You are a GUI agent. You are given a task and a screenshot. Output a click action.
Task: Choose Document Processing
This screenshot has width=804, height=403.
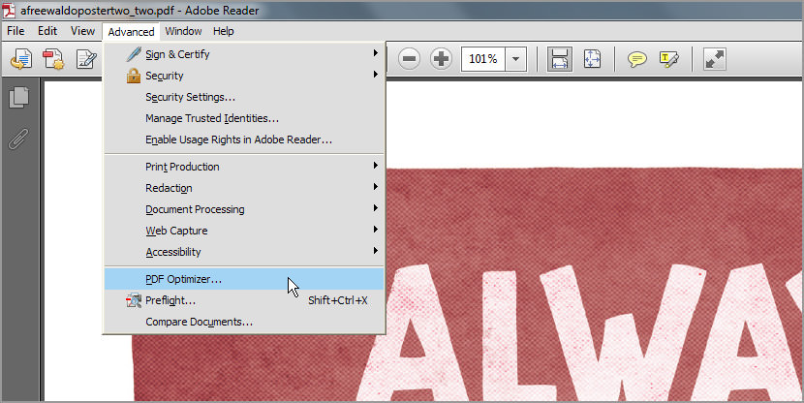pos(244,209)
